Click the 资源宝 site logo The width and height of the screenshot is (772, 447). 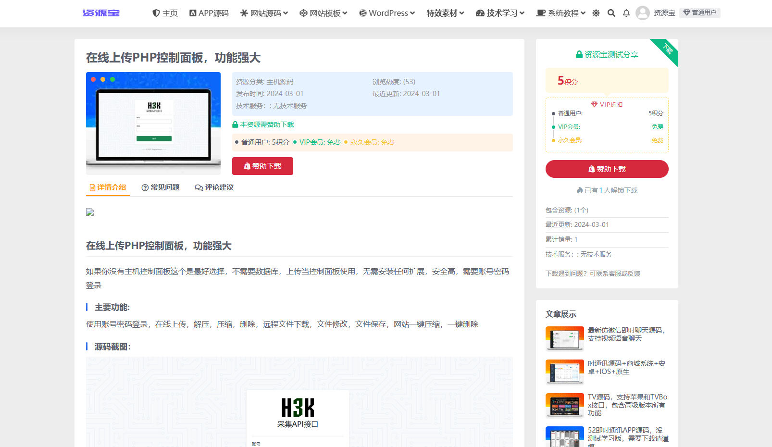point(101,13)
